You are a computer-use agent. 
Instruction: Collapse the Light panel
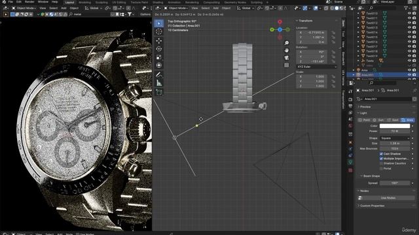coord(363,113)
